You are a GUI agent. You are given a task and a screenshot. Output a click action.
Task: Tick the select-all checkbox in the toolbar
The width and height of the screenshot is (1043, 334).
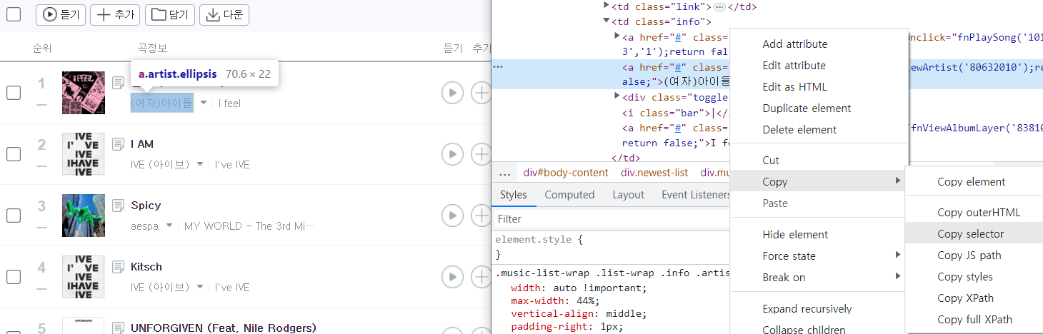coord(14,14)
